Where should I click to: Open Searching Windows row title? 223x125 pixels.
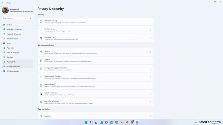[x=51, y=101]
